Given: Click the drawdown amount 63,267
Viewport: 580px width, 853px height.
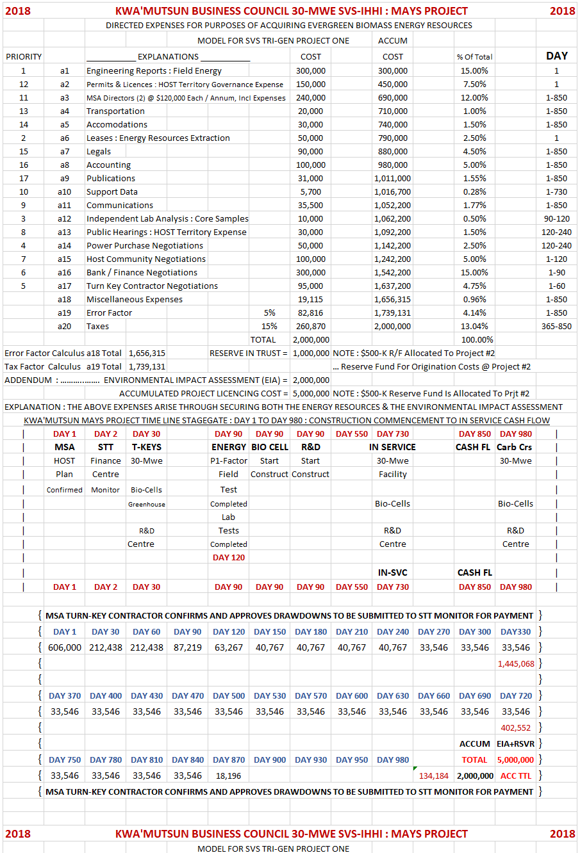Looking at the screenshot, I should pos(229,647).
